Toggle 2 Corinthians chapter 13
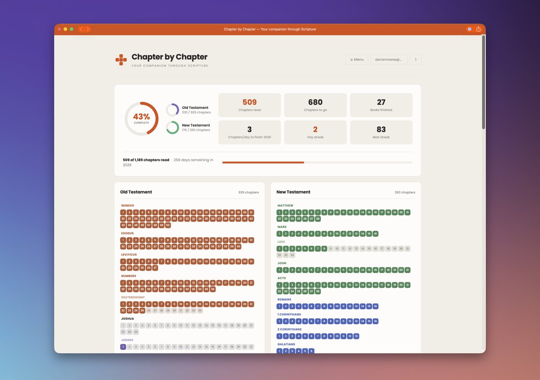 [x=356, y=336]
